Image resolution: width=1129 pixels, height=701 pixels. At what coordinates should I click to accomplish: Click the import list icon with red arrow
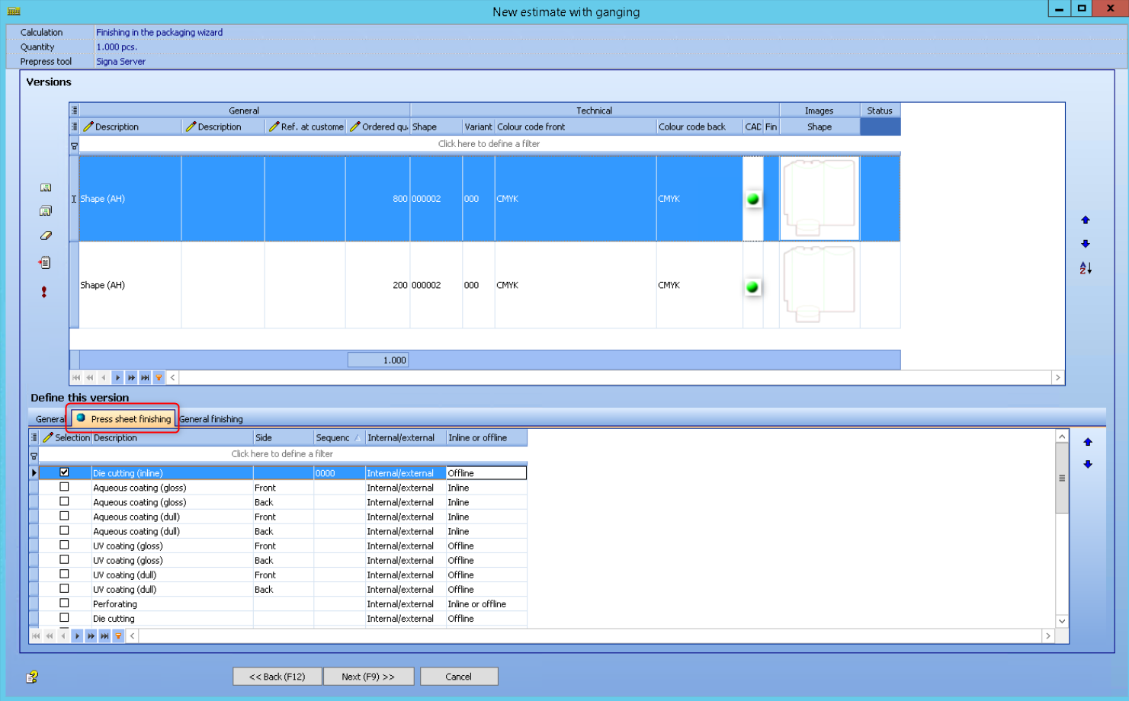tap(45, 263)
